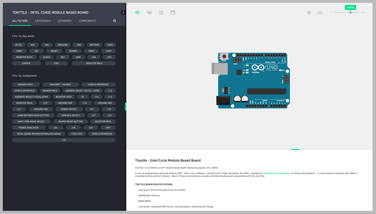Click the zoom slider handle

tap(350, 13)
